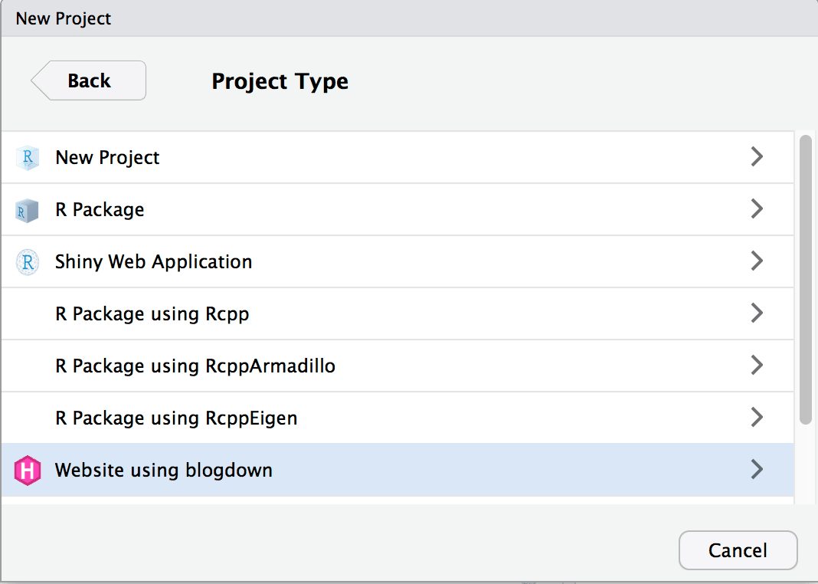This screenshot has width=818, height=584.
Task: Click the project type list scrollbar
Action: tap(805, 280)
